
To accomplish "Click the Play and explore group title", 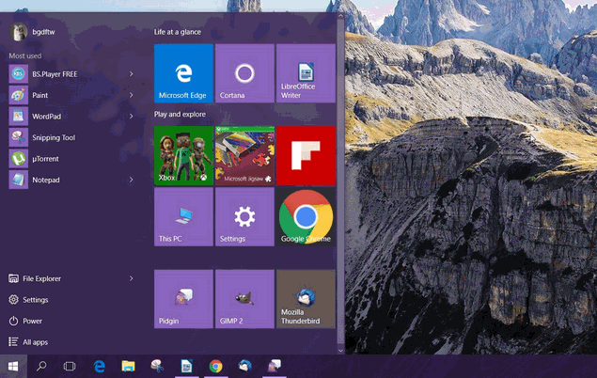I will [x=180, y=114].
